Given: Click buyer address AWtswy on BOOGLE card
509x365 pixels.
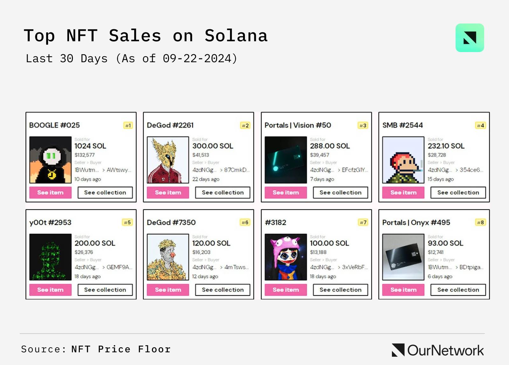Looking at the screenshot, I should pos(119,170).
